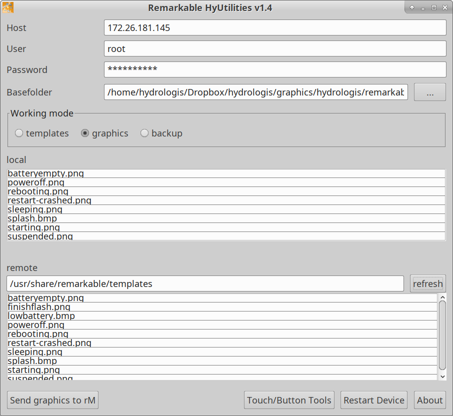This screenshot has height=416, width=453.
Task: Refresh the remote file list
Action: 428,283
